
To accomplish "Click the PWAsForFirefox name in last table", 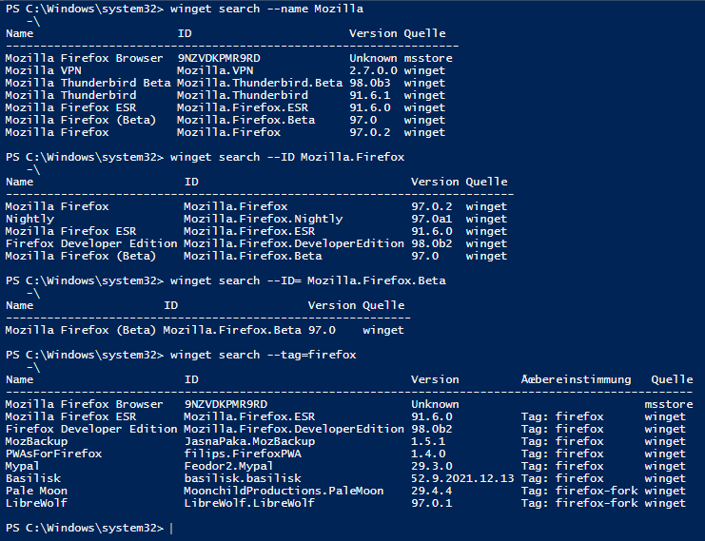I will [53, 454].
